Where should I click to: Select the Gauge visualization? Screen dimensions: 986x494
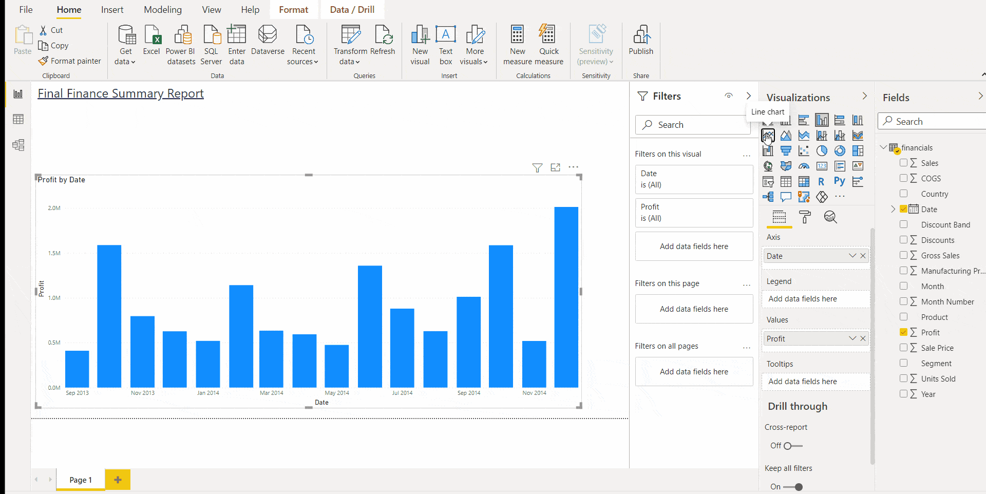coord(804,165)
